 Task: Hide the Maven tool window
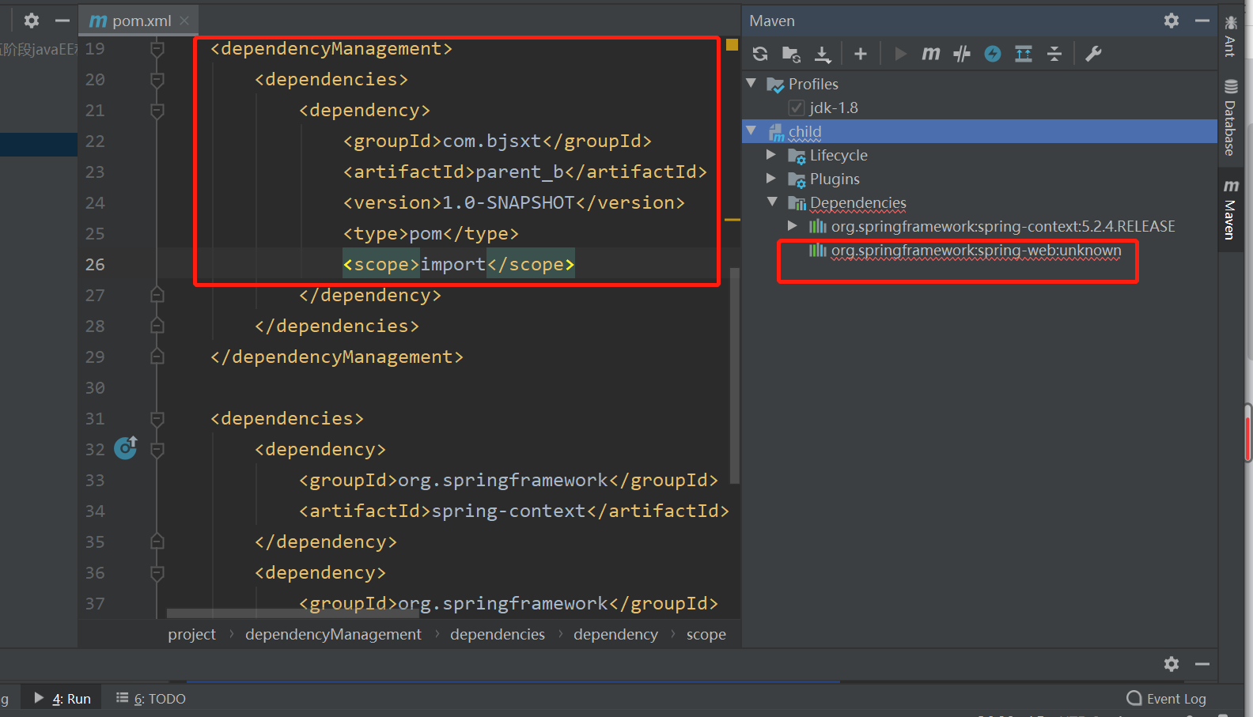click(1202, 21)
